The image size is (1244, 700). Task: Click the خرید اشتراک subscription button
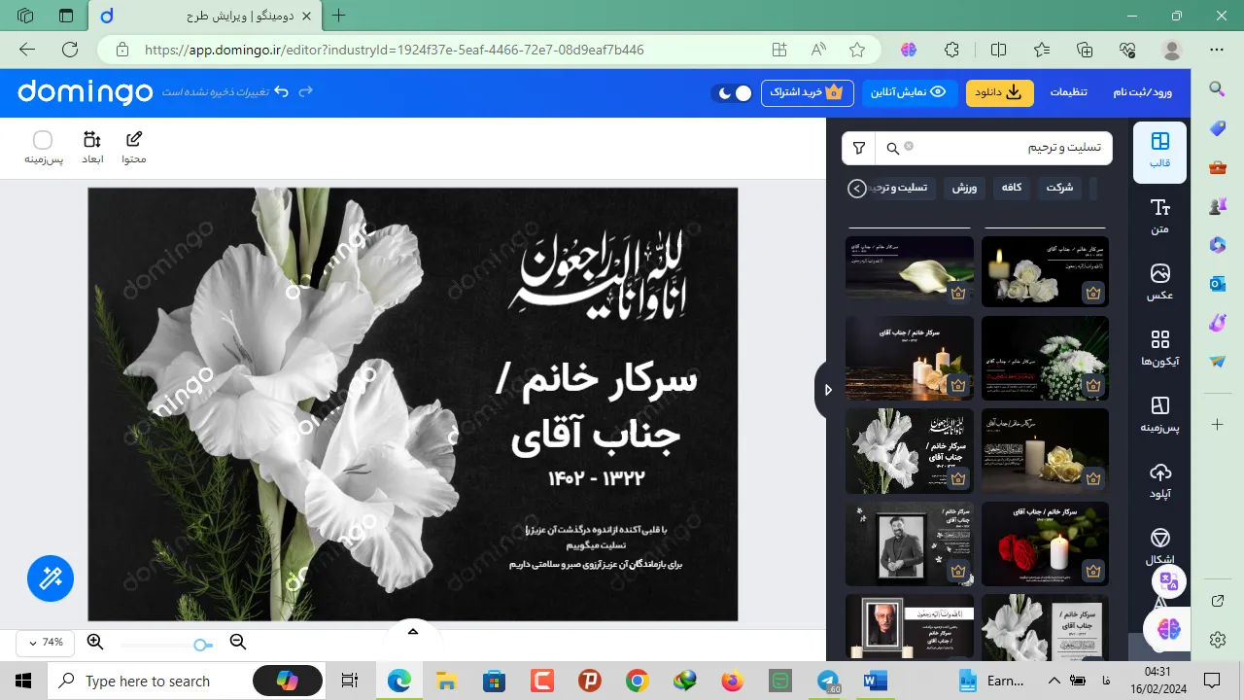click(x=807, y=92)
